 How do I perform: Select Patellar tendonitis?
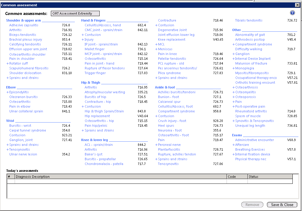coord(172,59)
